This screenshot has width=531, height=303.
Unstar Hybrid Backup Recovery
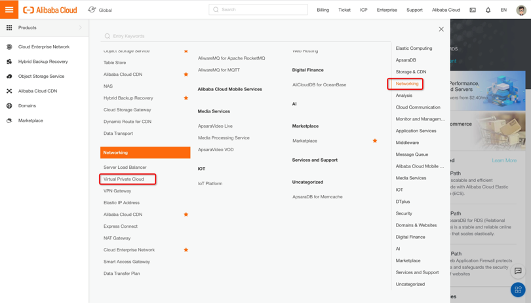tap(186, 98)
